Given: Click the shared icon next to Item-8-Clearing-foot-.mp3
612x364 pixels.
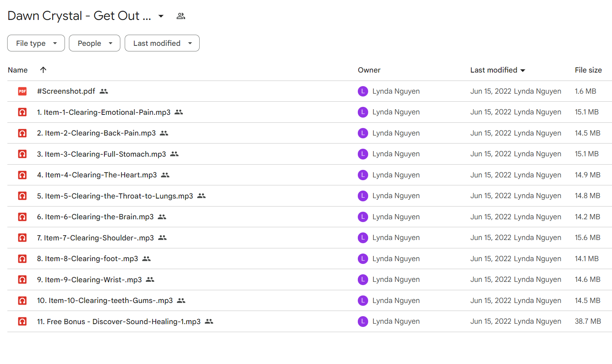Looking at the screenshot, I should pyautogui.click(x=147, y=259).
